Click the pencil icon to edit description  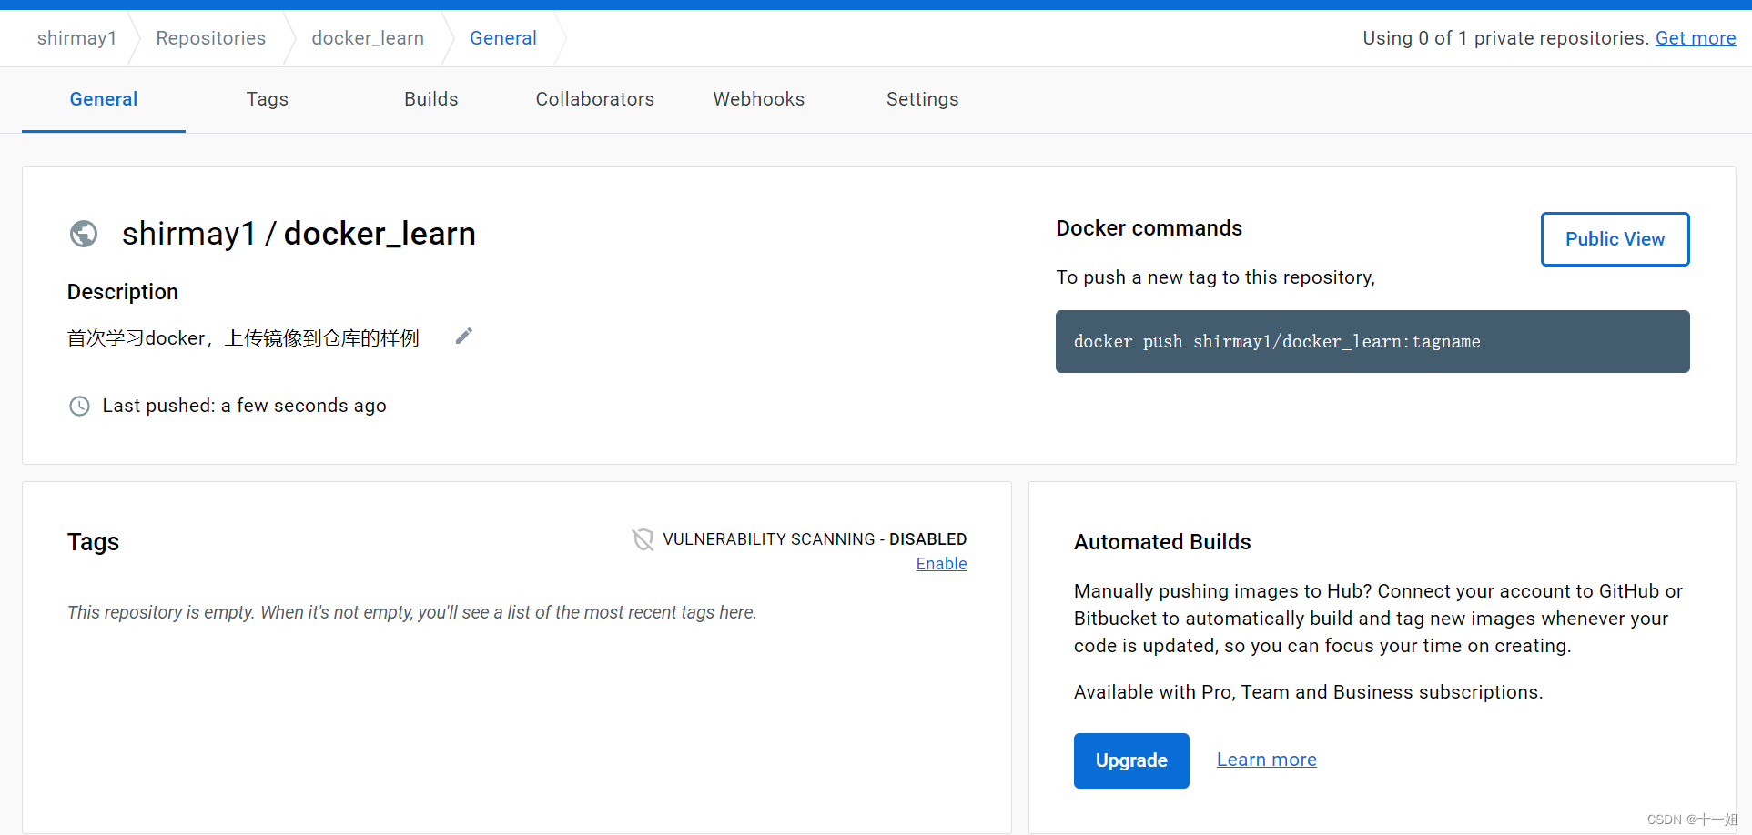[464, 337]
